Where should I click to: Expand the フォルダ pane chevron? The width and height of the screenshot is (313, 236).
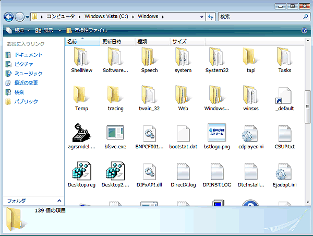(x=59, y=200)
